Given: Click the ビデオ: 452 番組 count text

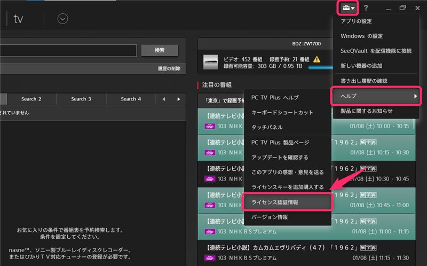Looking at the screenshot, I should 243,59.
